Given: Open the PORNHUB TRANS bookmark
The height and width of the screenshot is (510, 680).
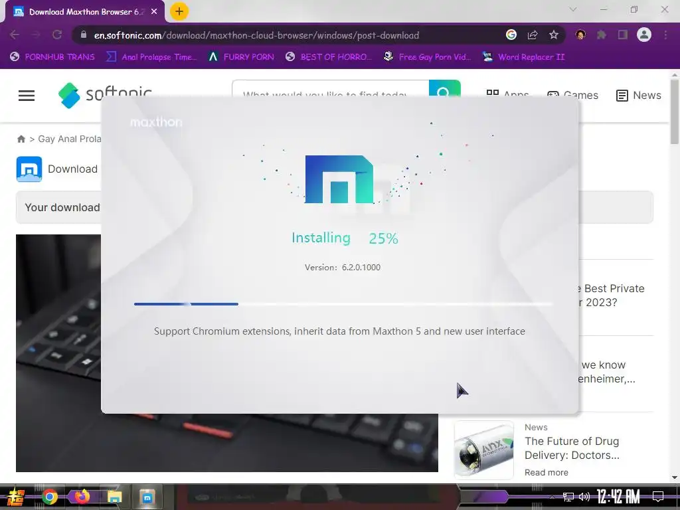Looking at the screenshot, I should click(52, 57).
